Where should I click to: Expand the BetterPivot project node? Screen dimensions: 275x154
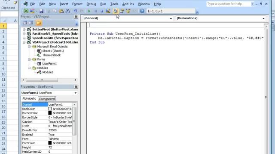tap(24, 30)
